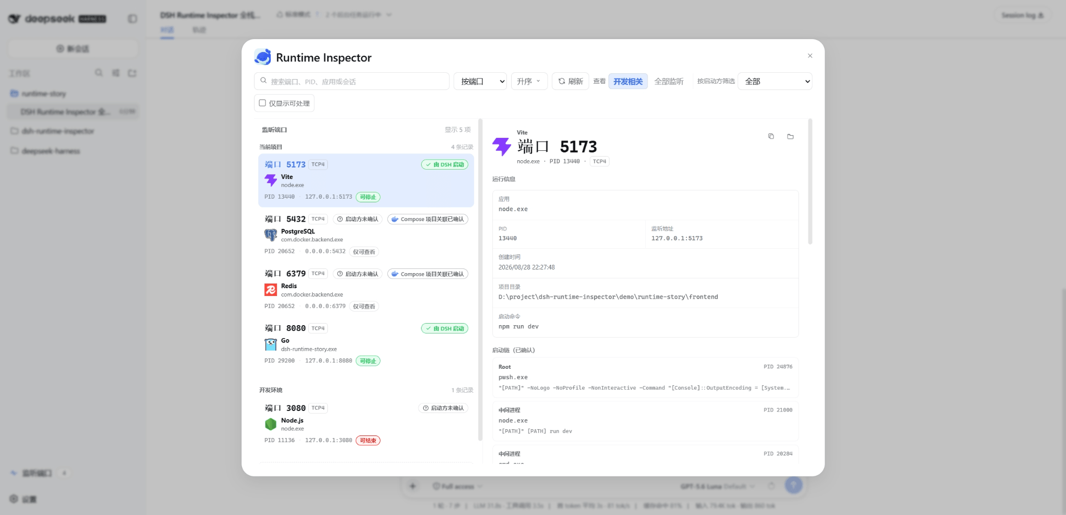
Task: Click 仅可查看 badge on port 6379 row
Action: [x=364, y=306]
